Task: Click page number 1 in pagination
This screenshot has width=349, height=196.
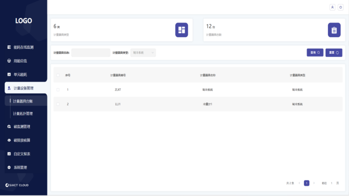Action: tap(307, 183)
